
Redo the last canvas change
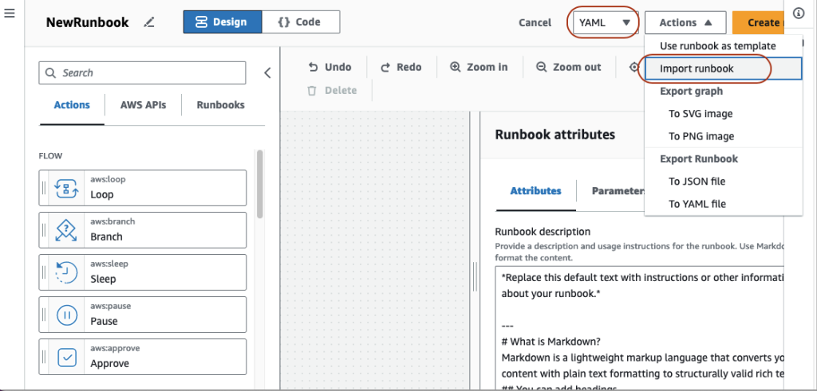click(401, 67)
